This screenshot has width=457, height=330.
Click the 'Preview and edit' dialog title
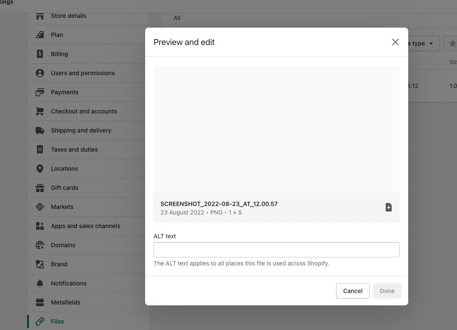(x=184, y=42)
